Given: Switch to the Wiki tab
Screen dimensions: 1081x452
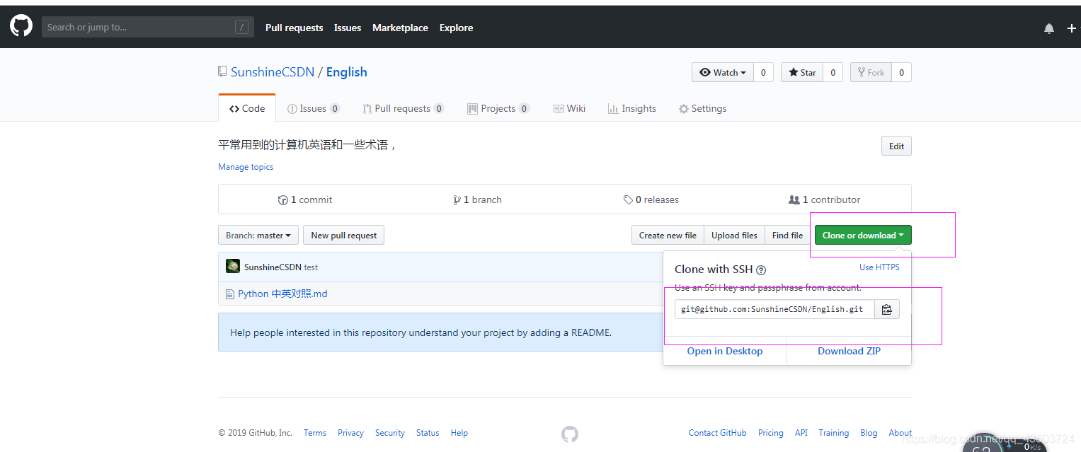Looking at the screenshot, I should [570, 108].
